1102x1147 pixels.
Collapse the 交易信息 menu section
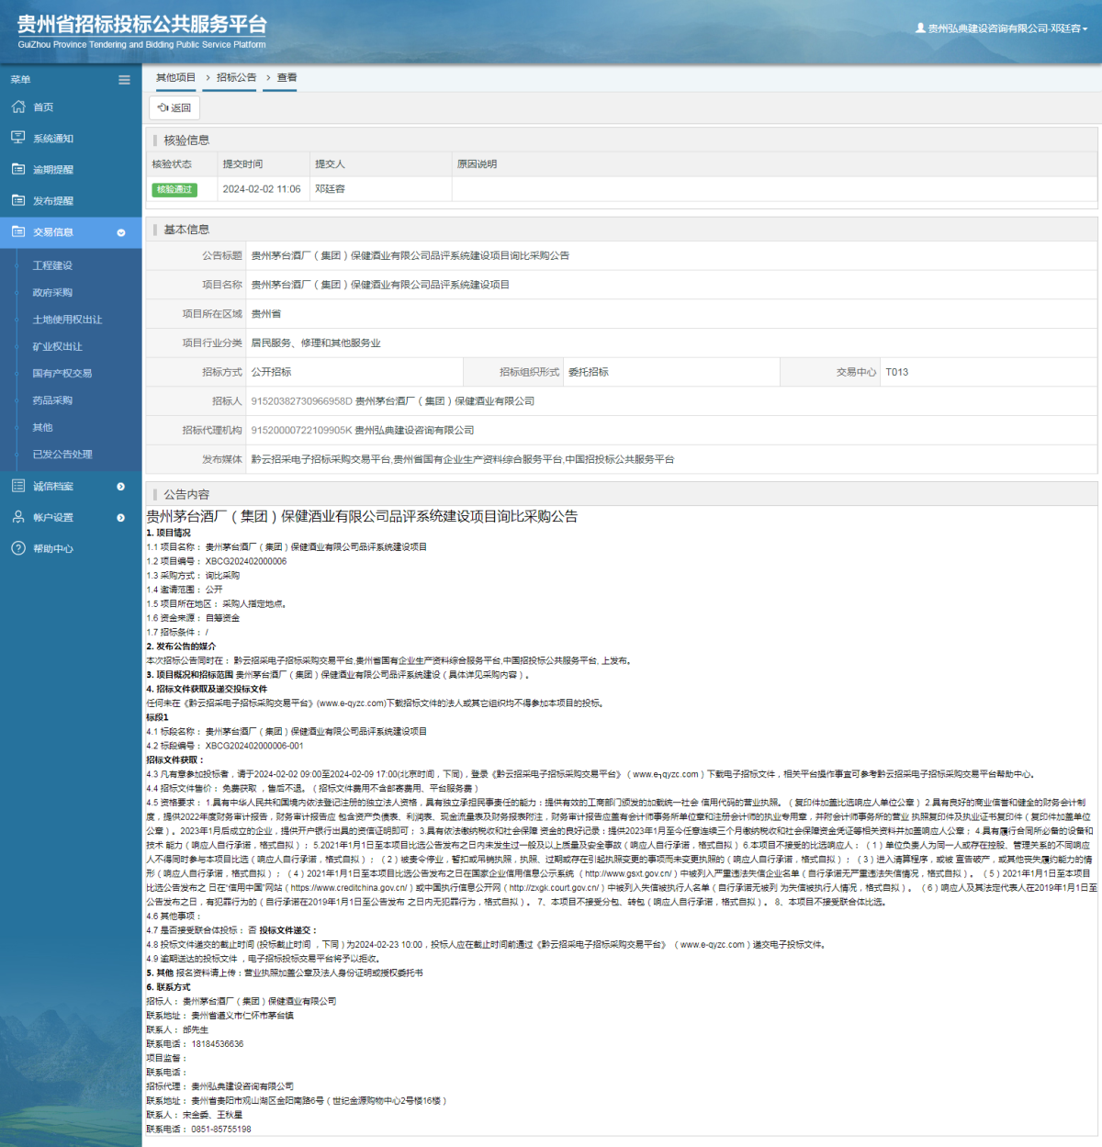[x=120, y=232]
